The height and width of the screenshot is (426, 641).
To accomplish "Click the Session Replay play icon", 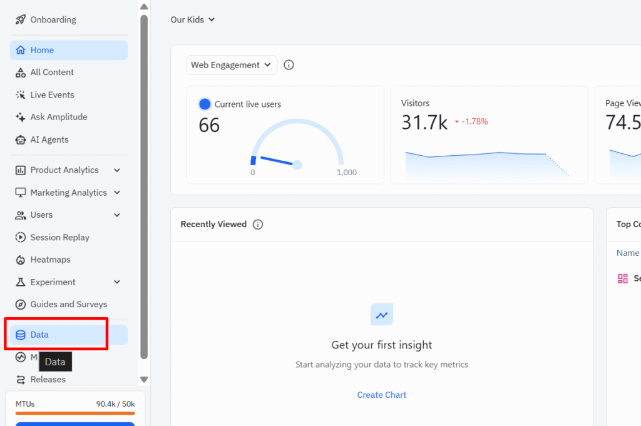I will click(21, 238).
